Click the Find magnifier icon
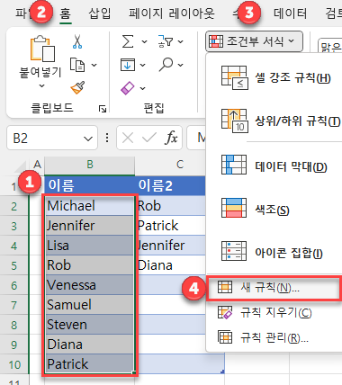 (166, 65)
